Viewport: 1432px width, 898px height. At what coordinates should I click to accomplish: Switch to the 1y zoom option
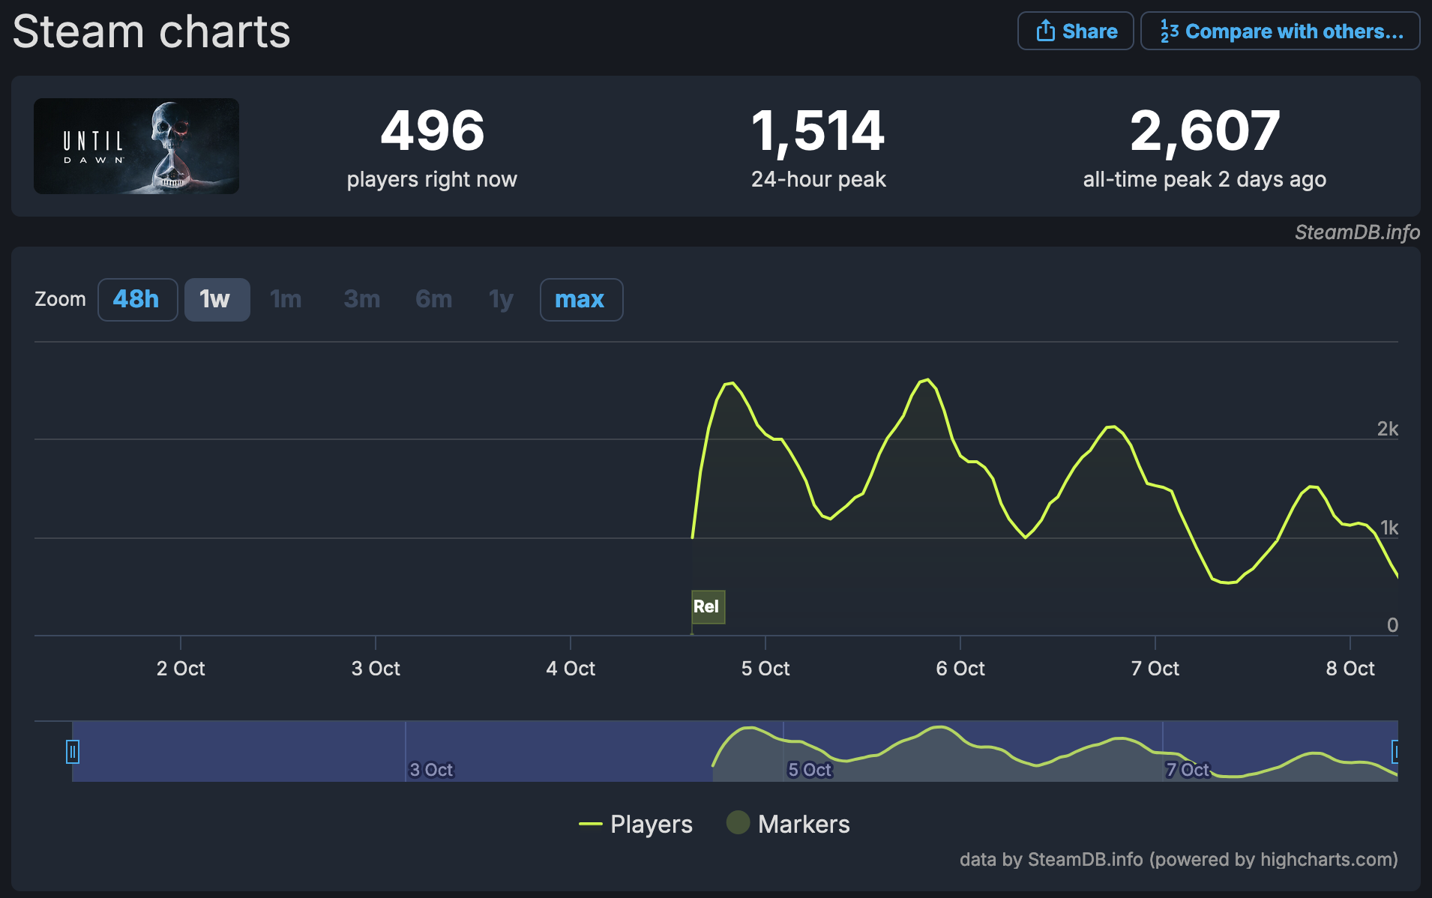(x=499, y=299)
